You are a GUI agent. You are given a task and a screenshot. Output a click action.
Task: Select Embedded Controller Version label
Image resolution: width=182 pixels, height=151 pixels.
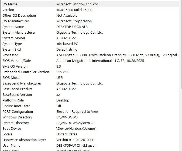click(26, 72)
